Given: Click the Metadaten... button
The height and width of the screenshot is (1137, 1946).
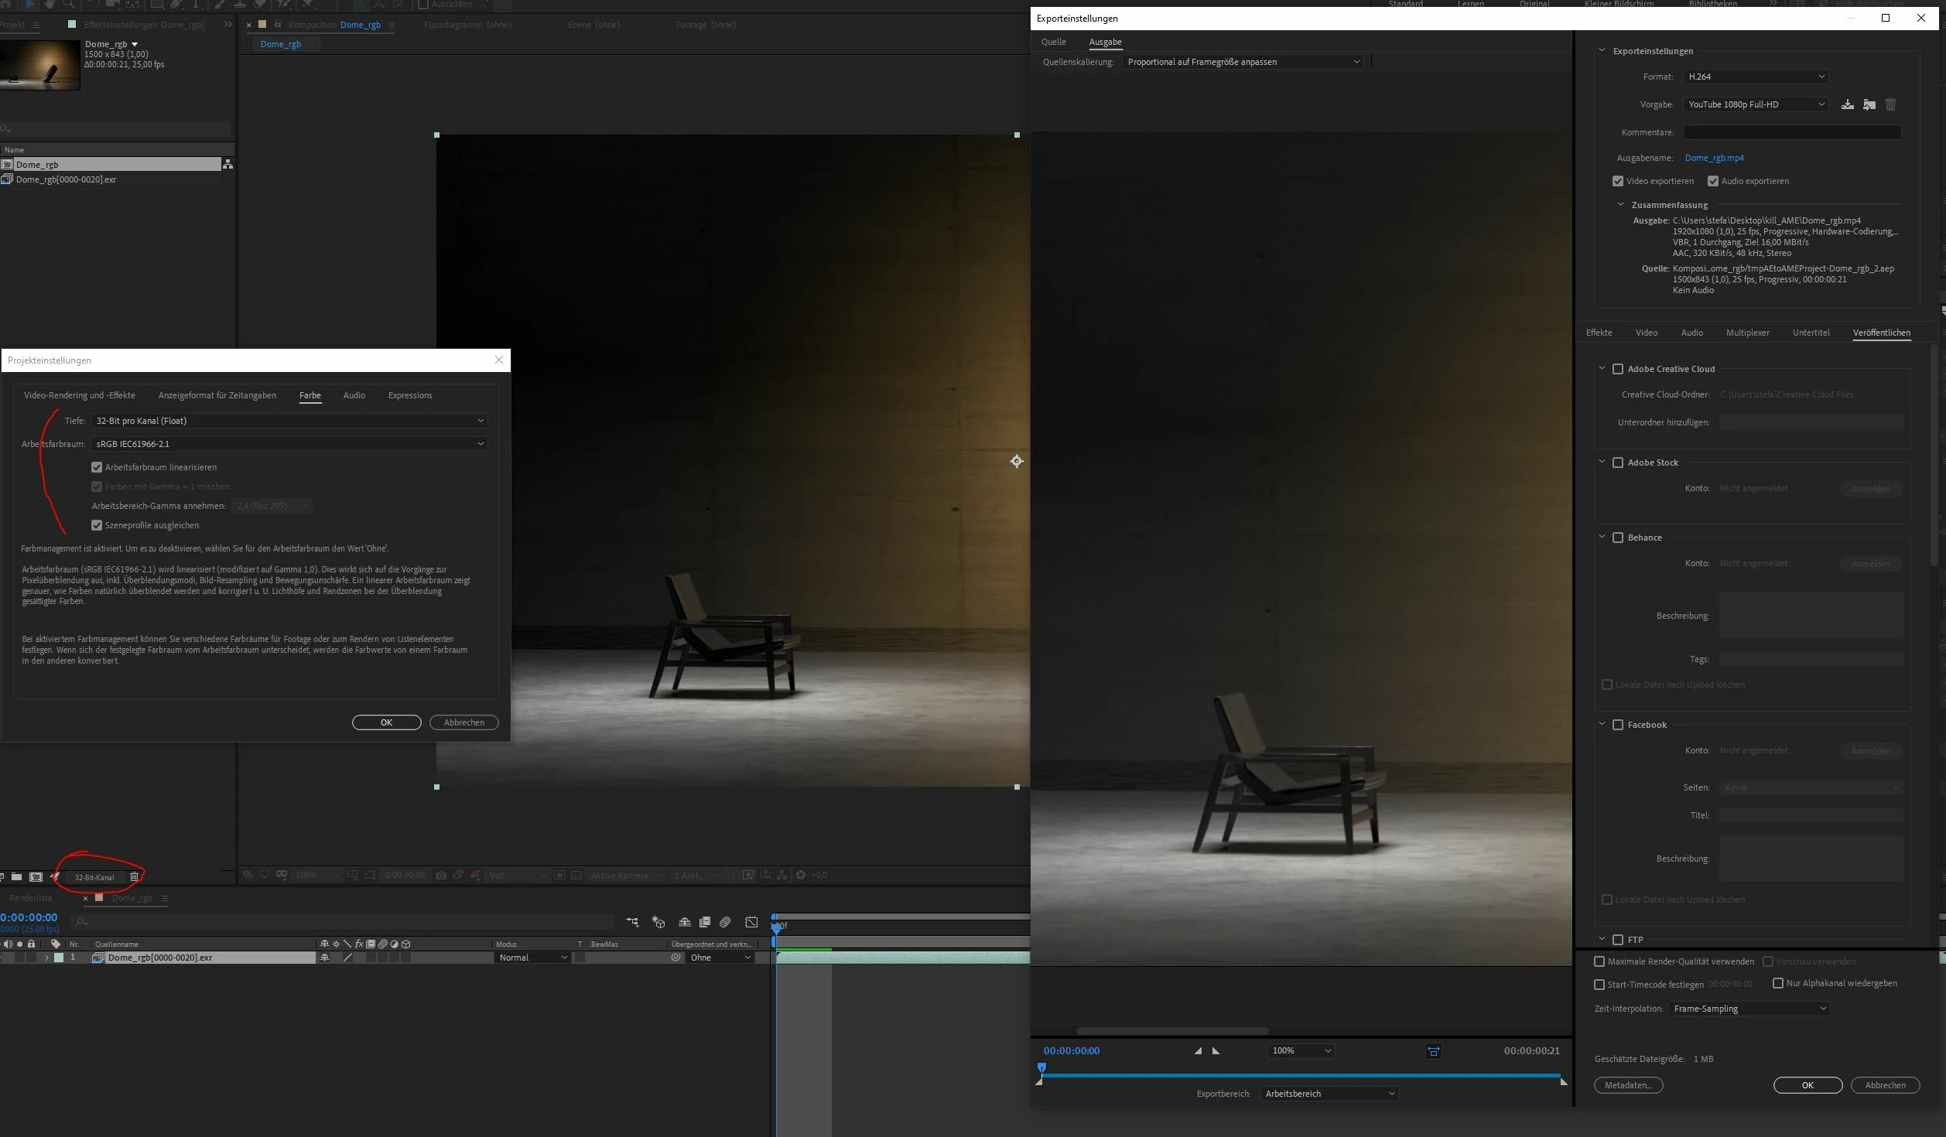Looking at the screenshot, I should click(1628, 1085).
